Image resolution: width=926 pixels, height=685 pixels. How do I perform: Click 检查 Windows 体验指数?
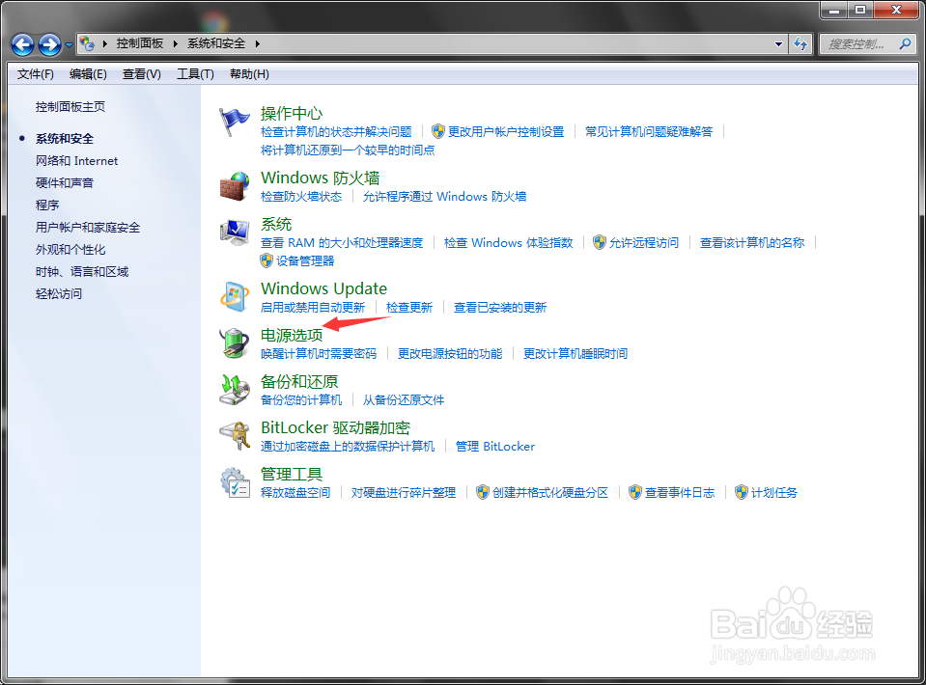click(509, 242)
